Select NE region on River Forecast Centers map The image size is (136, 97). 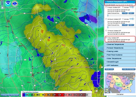pos(132,78)
